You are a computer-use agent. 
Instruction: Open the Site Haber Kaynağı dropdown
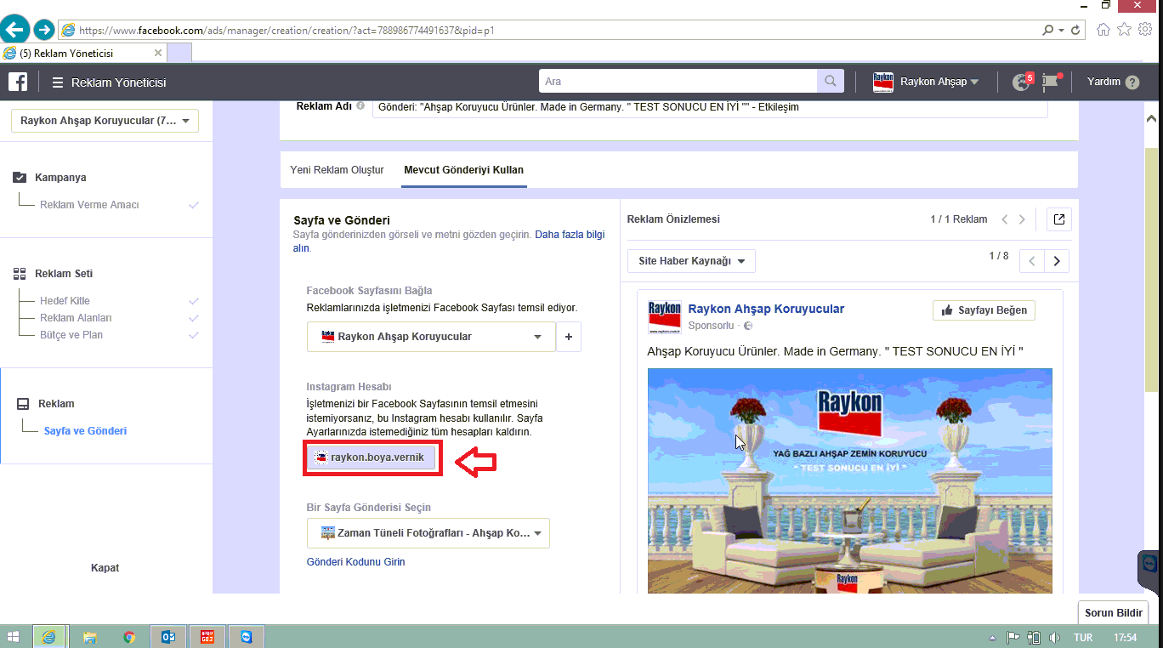[x=691, y=261]
